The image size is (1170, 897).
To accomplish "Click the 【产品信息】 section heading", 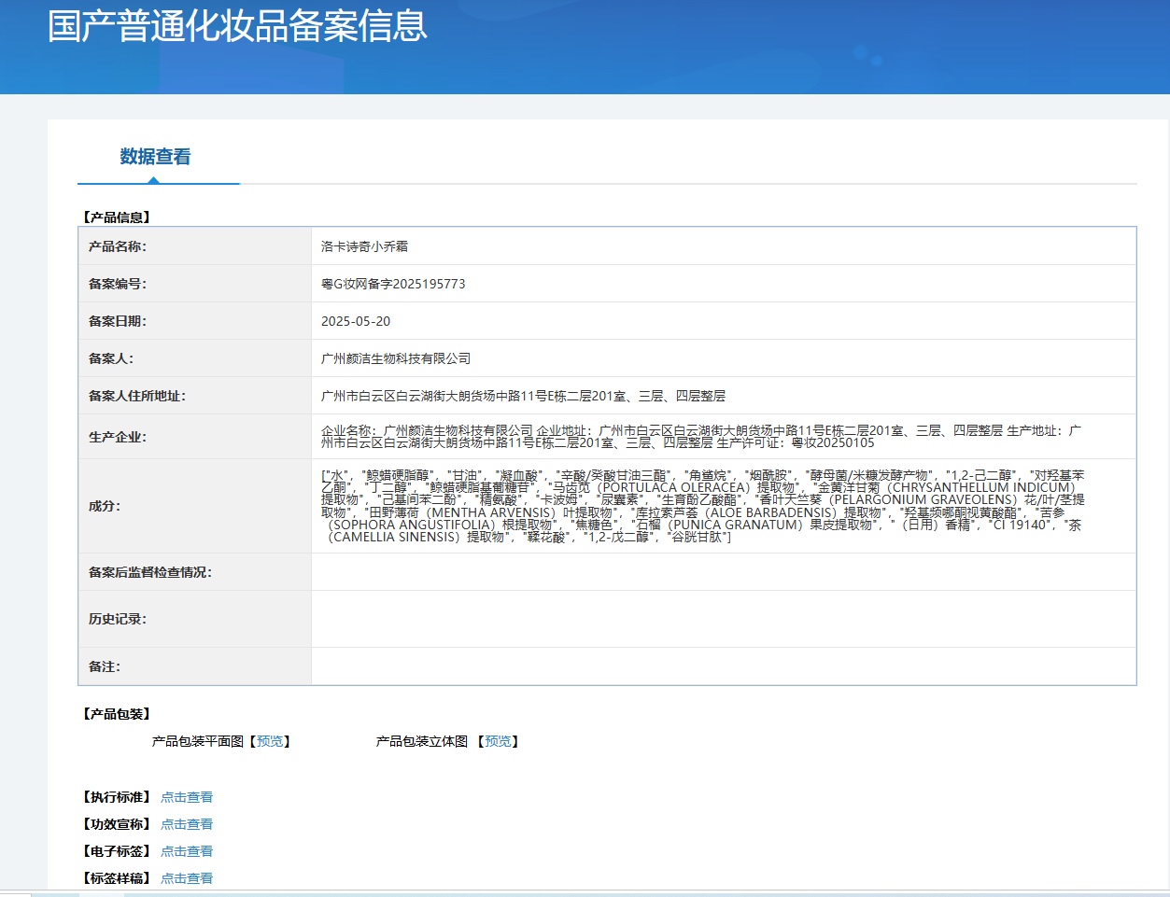I will [117, 217].
